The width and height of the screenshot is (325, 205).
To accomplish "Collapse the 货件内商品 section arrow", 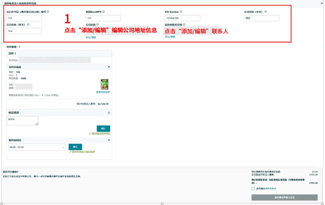I will tap(109, 67).
